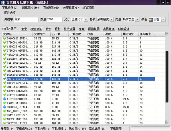This screenshot has width=171, height=131.
Task: Click green checkmark icon of task 8 row
Action: [5, 42]
